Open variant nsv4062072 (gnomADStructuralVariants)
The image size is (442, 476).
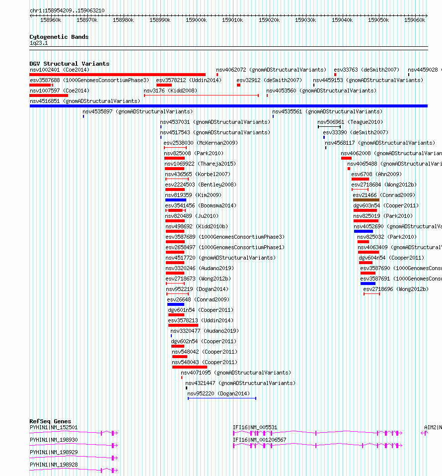click(x=271, y=70)
